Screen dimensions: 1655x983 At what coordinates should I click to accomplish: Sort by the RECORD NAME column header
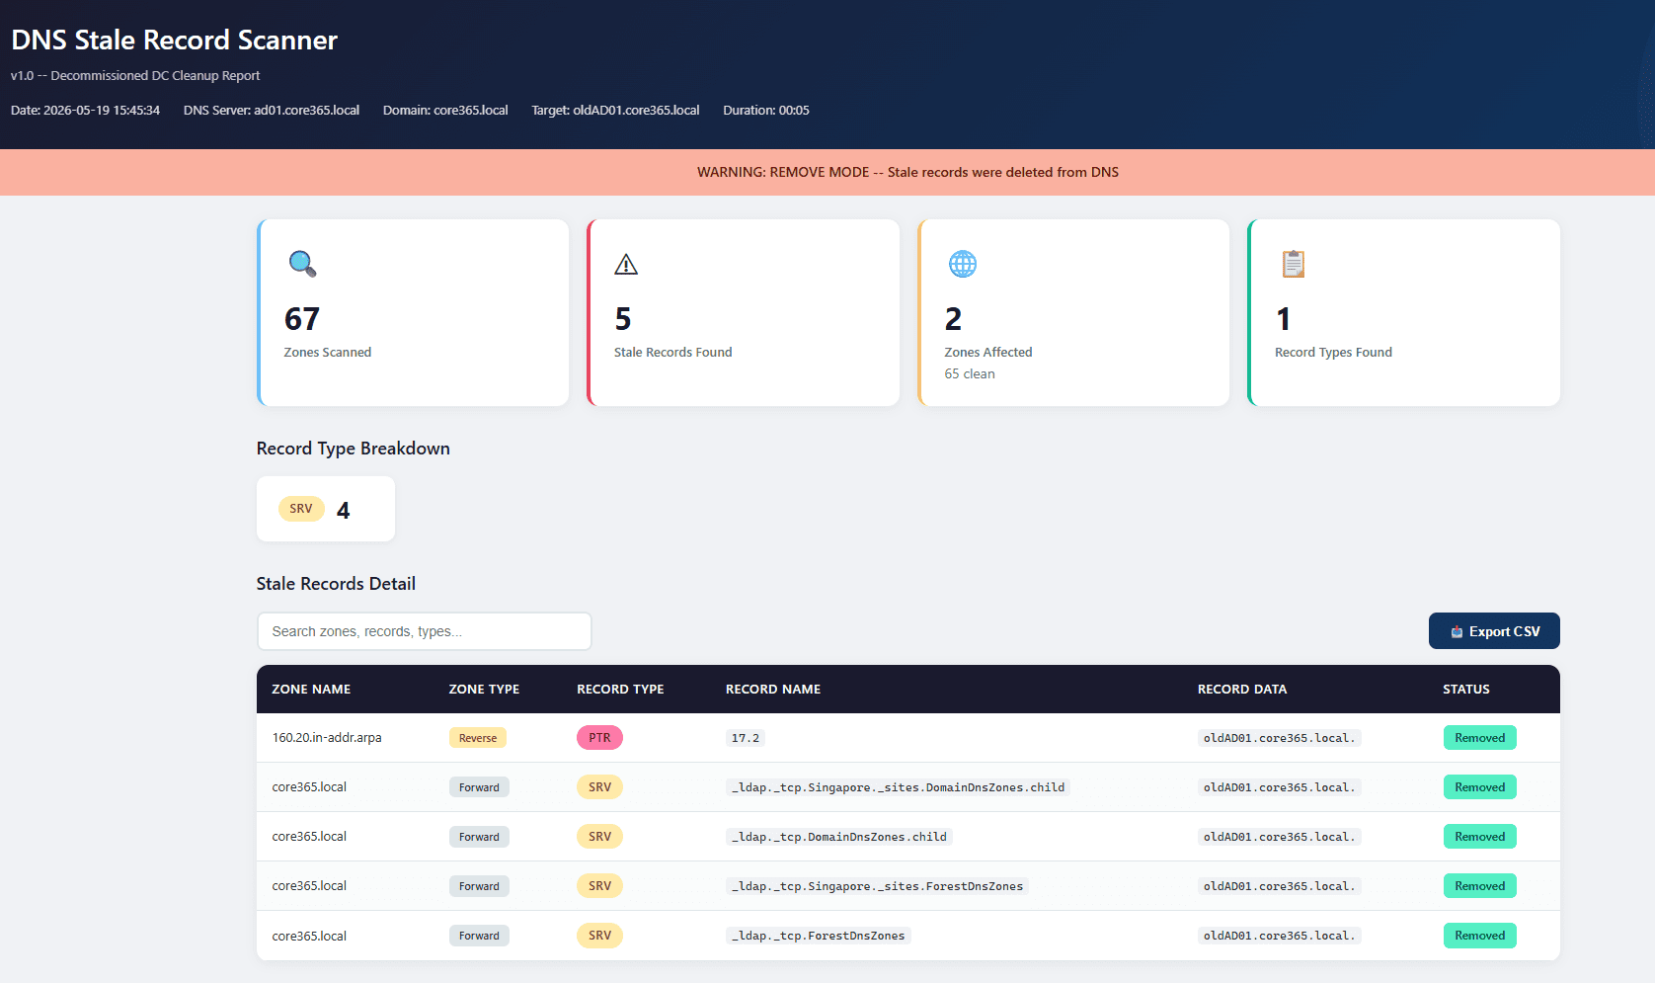773,690
